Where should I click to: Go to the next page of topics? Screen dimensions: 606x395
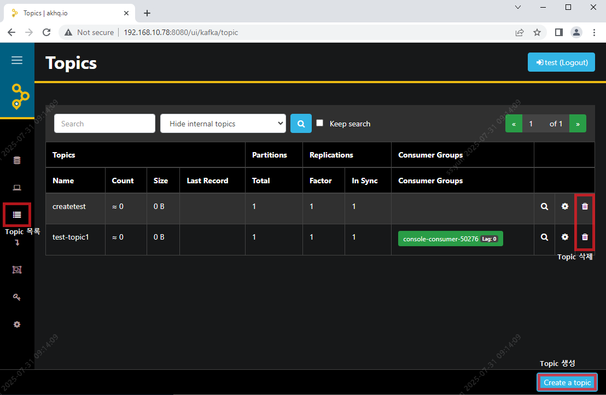pyautogui.click(x=578, y=124)
